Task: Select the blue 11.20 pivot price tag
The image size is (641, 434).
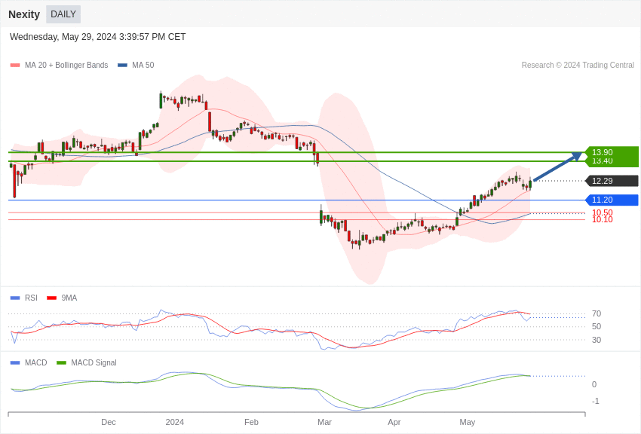Action: pyautogui.click(x=612, y=200)
